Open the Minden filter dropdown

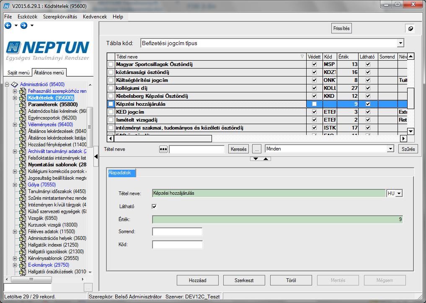click(390, 149)
